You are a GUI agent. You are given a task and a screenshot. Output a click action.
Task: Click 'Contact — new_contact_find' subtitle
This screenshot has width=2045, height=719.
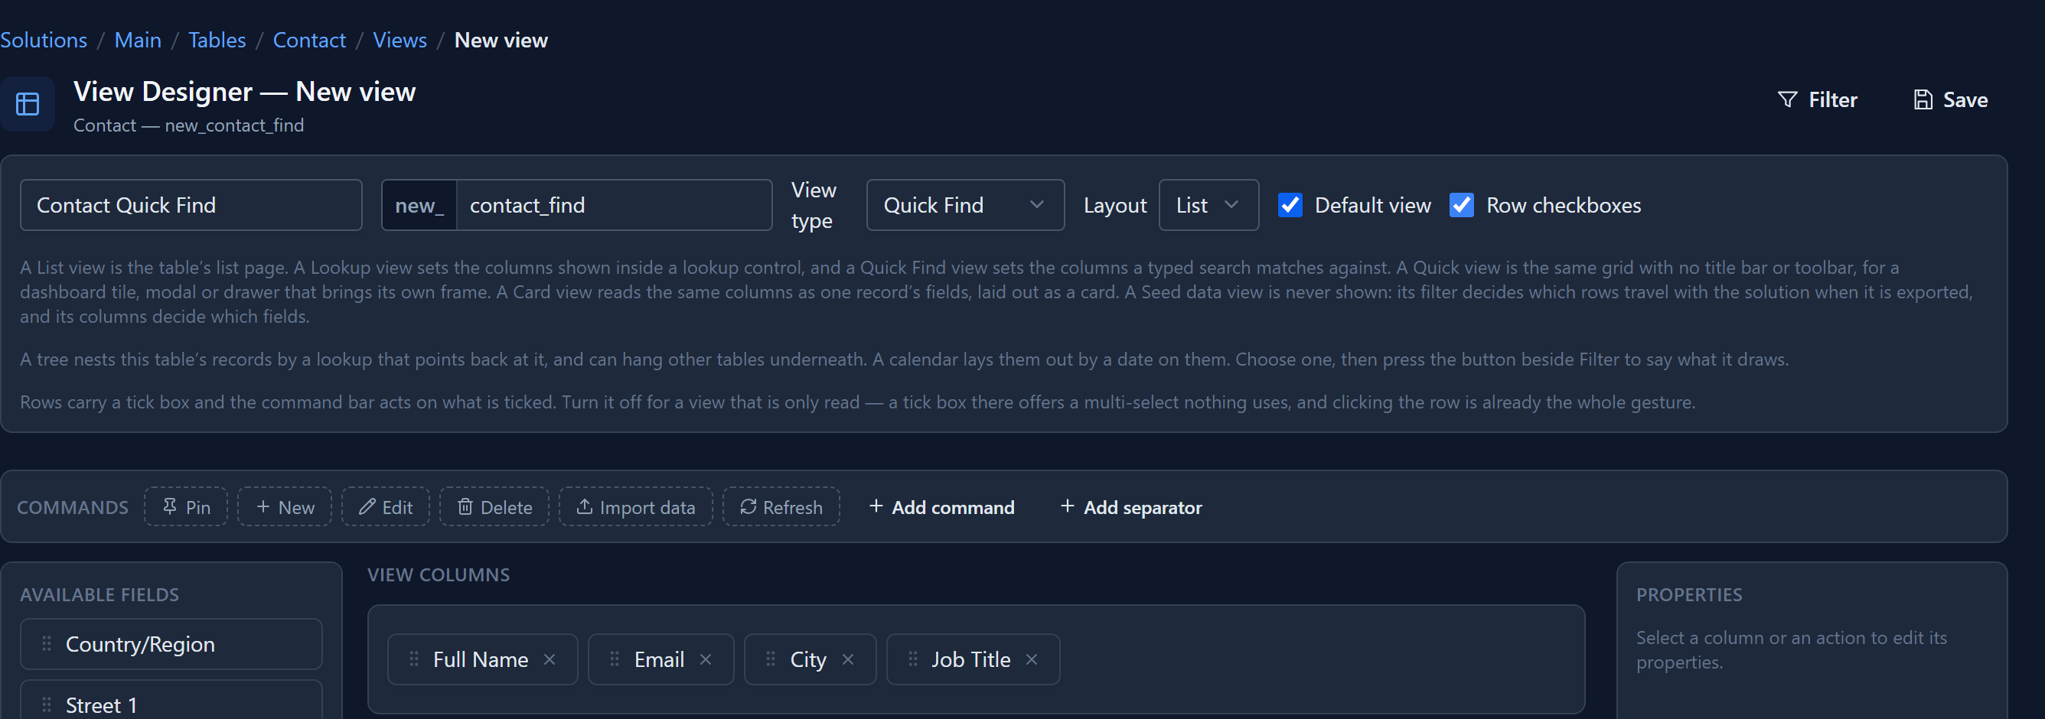189,125
